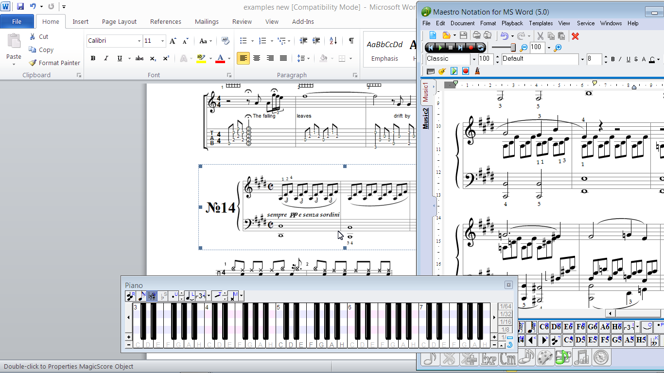Click Copy in Clipboard group
The height and width of the screenshot is (373, 664).
click(x=41, y=50)
